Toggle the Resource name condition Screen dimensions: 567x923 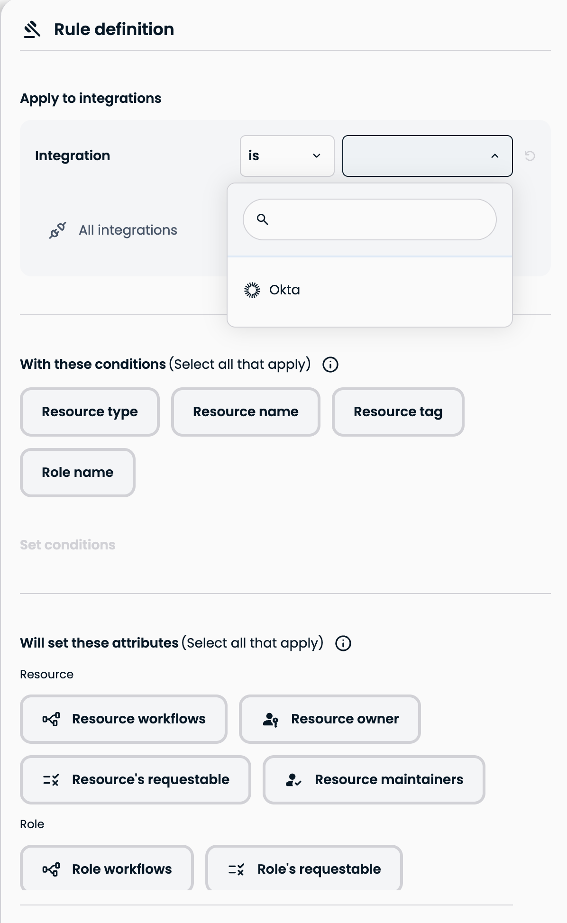pyautogui.click(x=246, y=412)
